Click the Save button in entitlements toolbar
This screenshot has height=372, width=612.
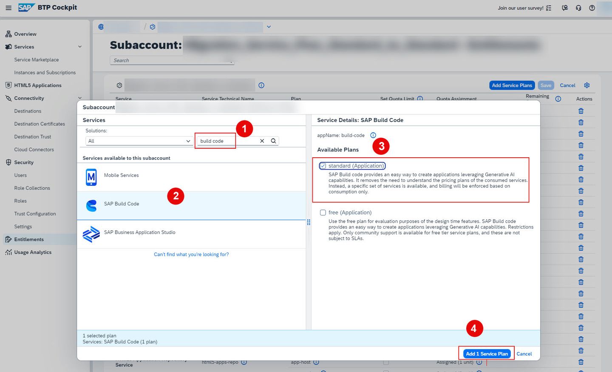pyautogui.click(x=546, y=85)
